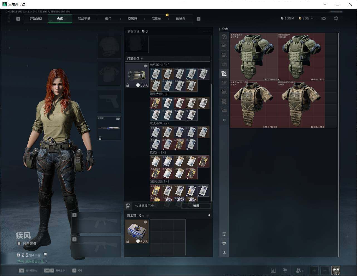Click the 零号大坝: 9/9 section label
The width and height of the screenshot is (357, 276).
coord(160,94)
